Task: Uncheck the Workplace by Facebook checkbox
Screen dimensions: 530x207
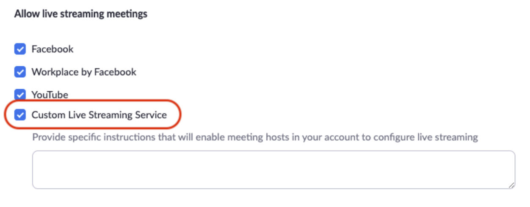Action: pyautogui.click(x=20, y=72)
